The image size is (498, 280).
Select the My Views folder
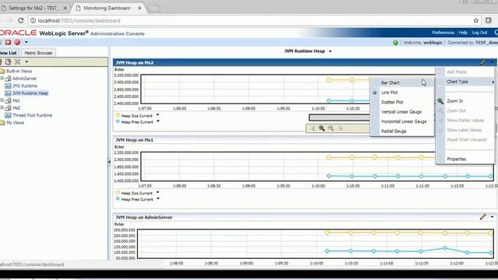pos(16,123)
